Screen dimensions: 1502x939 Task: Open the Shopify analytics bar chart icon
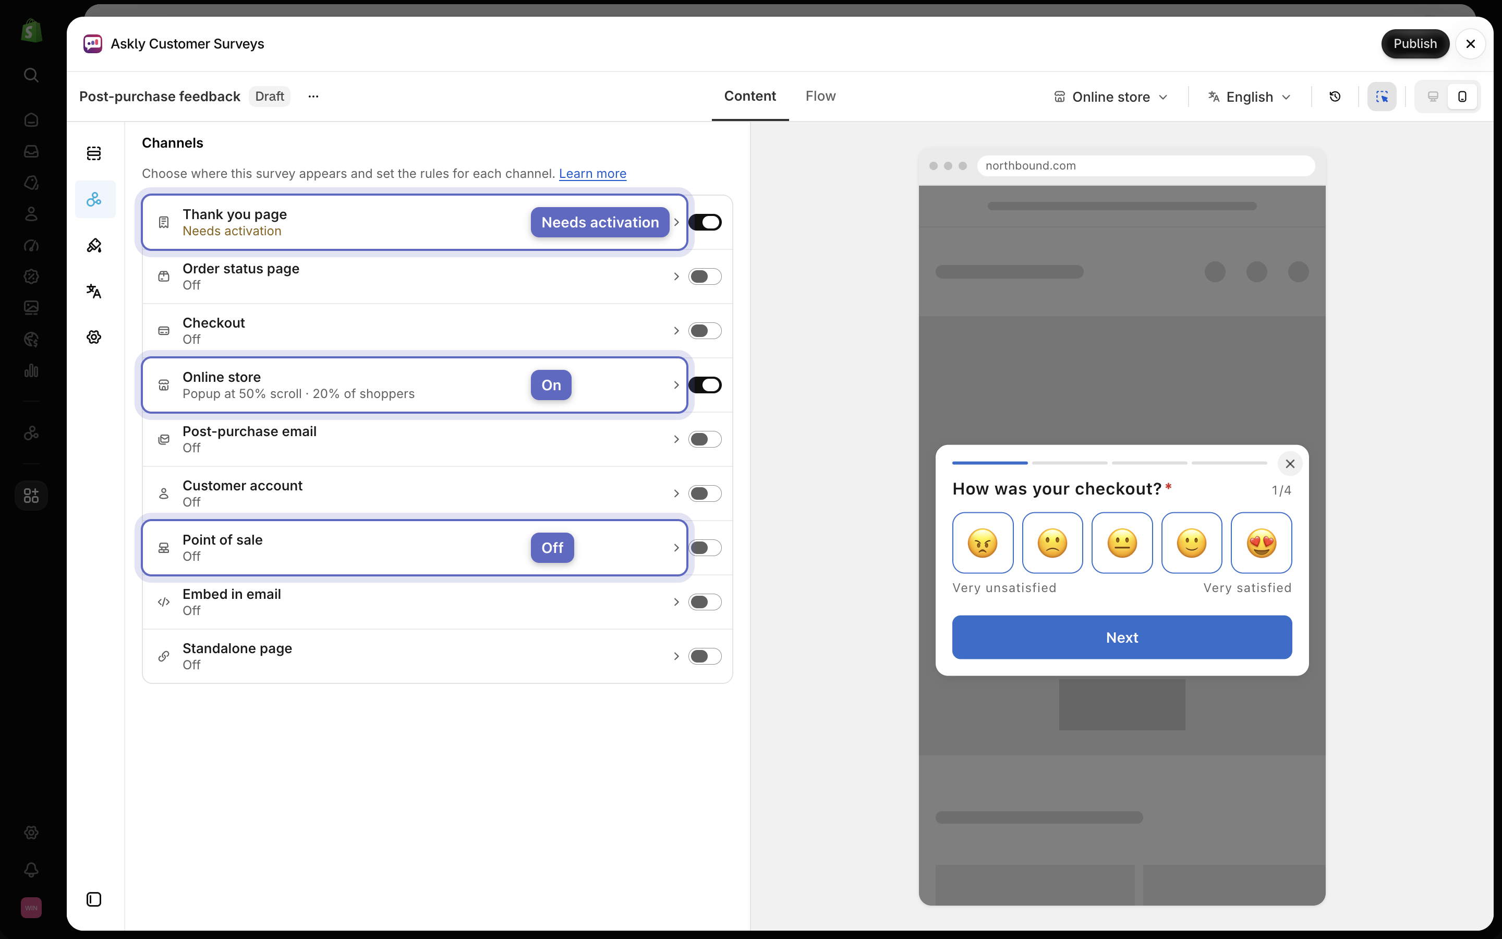click(31, 371)
